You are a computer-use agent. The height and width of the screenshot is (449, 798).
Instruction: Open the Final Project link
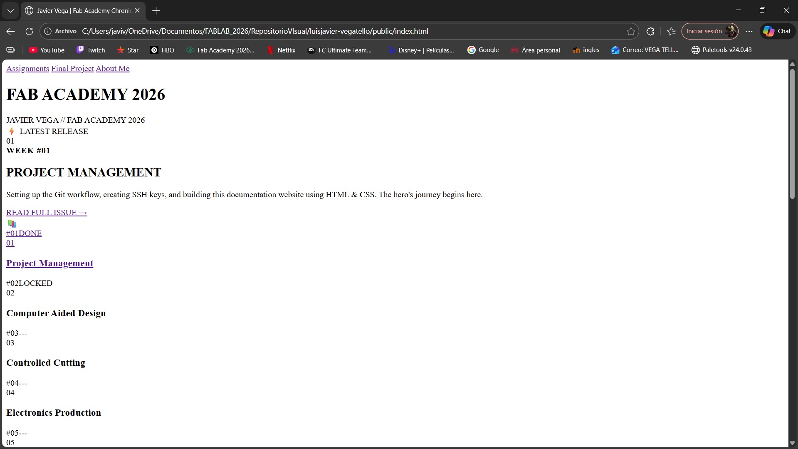(x=72, y=68)
